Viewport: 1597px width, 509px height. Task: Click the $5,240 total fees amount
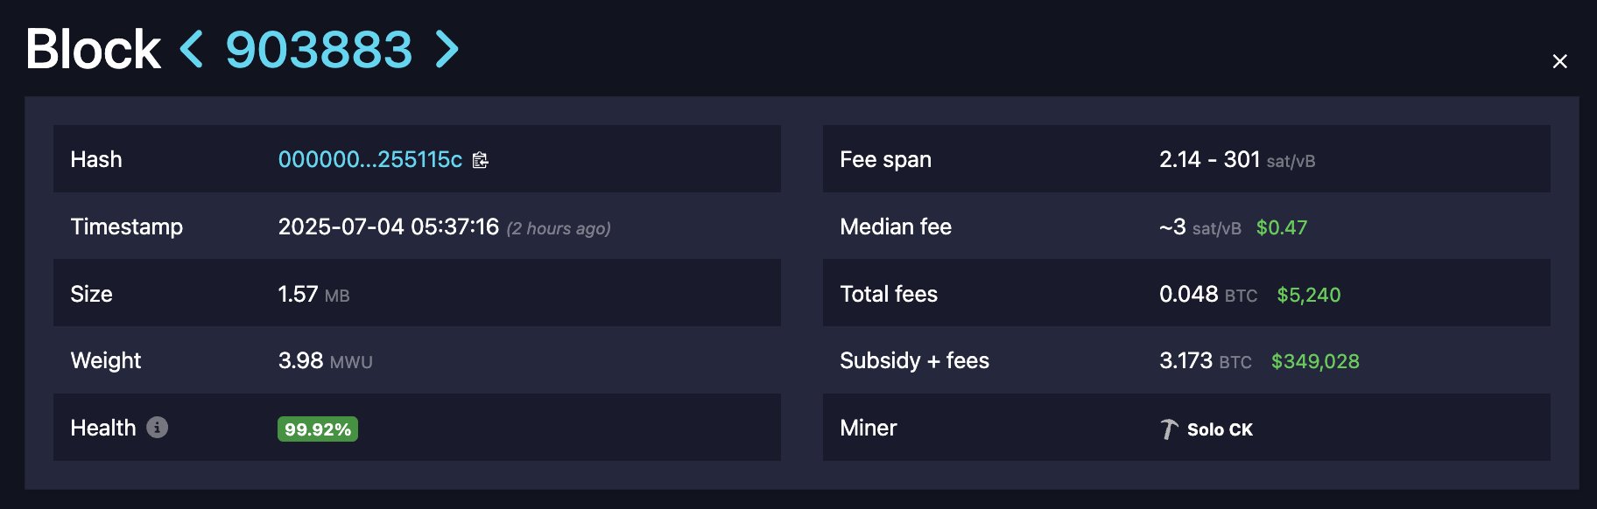coord(1308,295)
